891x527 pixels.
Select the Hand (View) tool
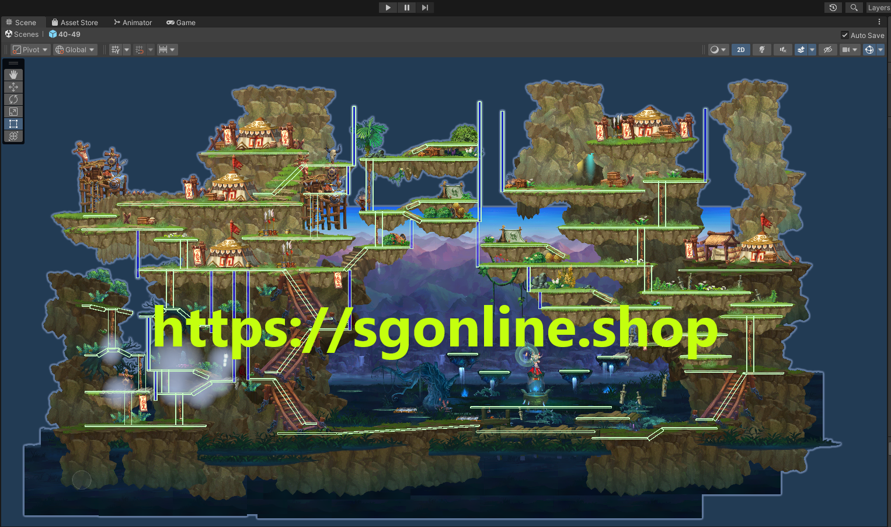(13, 75)
